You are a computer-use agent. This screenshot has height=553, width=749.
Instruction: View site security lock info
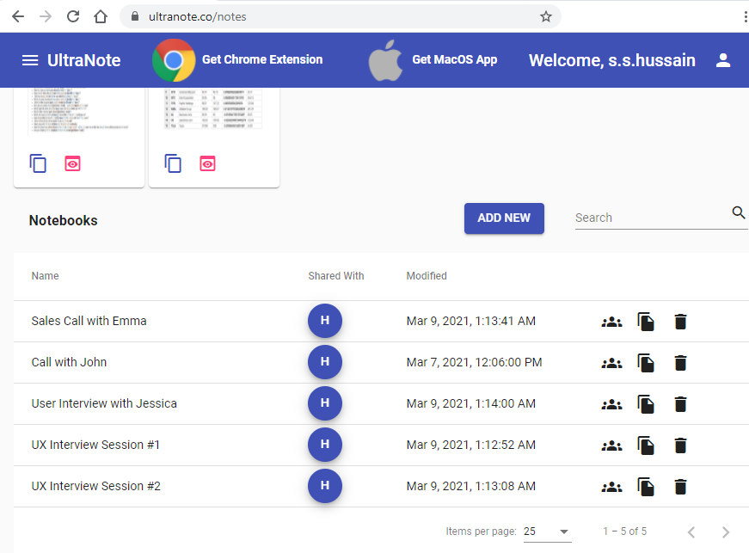135,16
